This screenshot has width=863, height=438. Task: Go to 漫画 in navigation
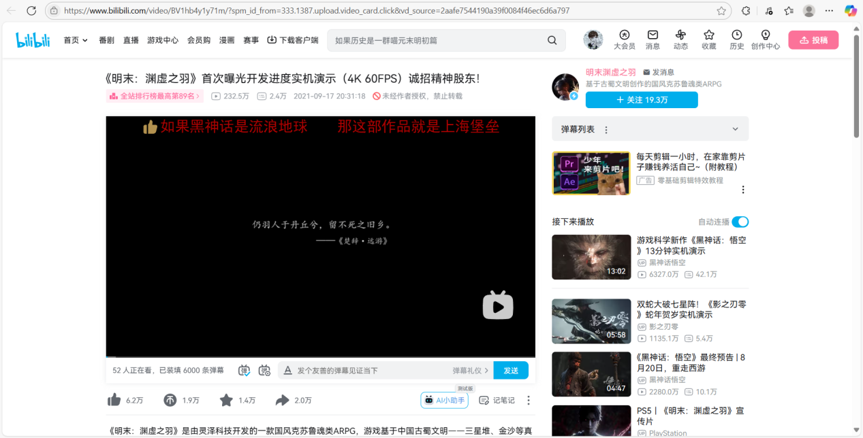227,40
